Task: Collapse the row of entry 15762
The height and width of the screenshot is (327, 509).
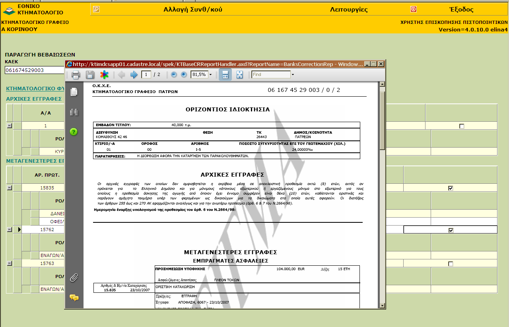Action: (x=10, y=230)
